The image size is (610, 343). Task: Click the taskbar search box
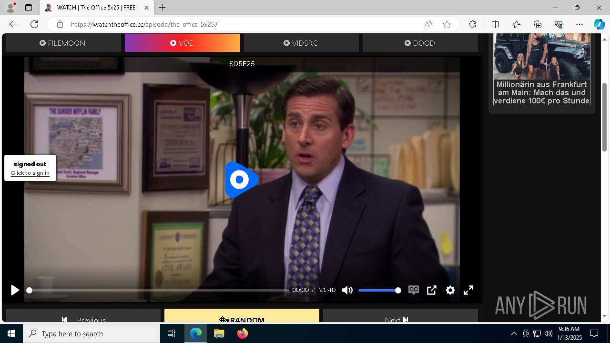(x=91, y=333)
